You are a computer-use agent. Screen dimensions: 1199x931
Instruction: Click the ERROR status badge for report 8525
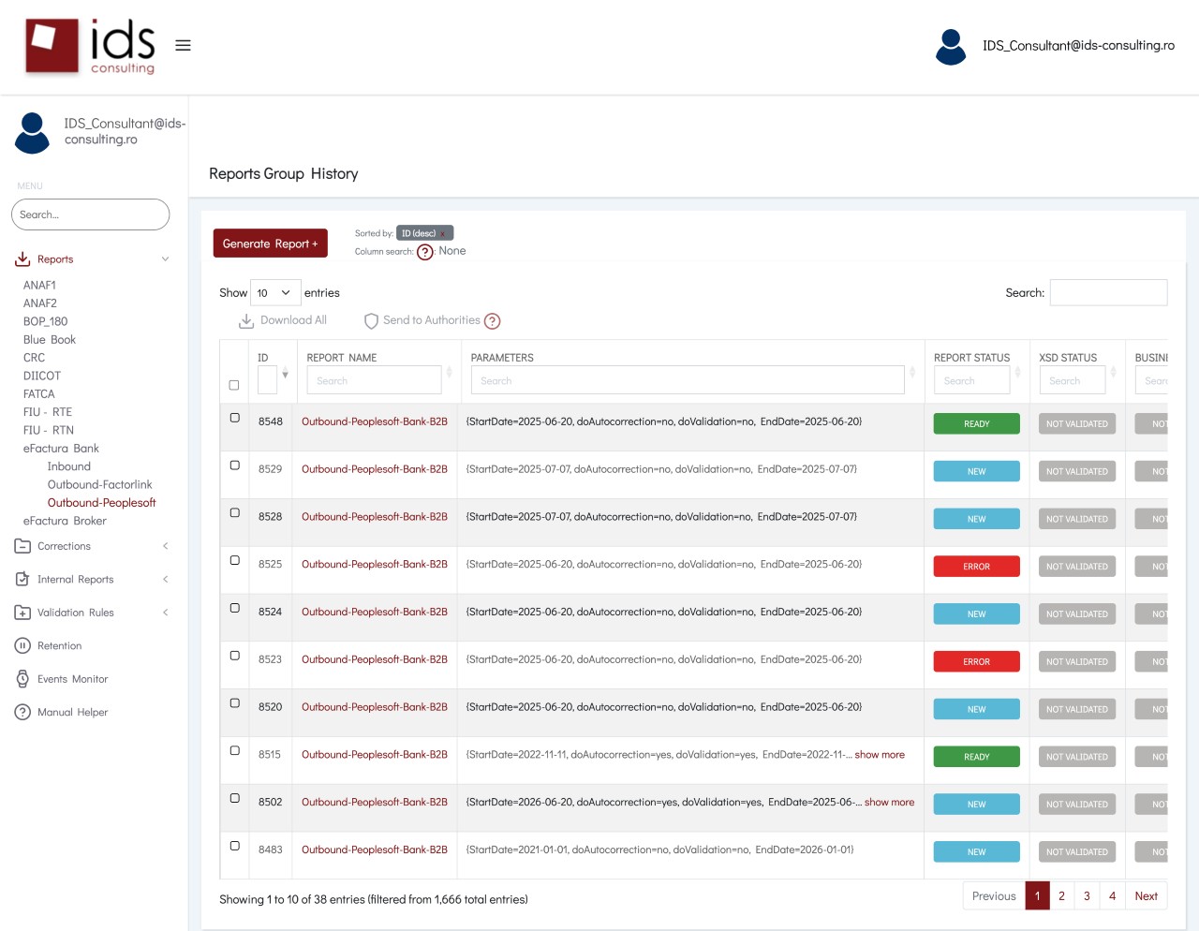point(977,567)
